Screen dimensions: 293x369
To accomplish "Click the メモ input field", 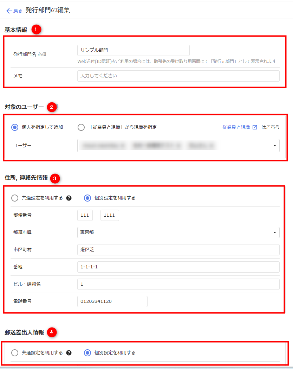I will [178, 76].
